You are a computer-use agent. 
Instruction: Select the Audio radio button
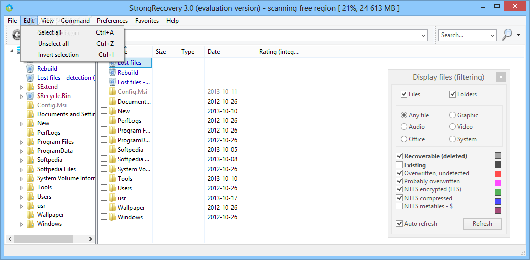[404, 127]
